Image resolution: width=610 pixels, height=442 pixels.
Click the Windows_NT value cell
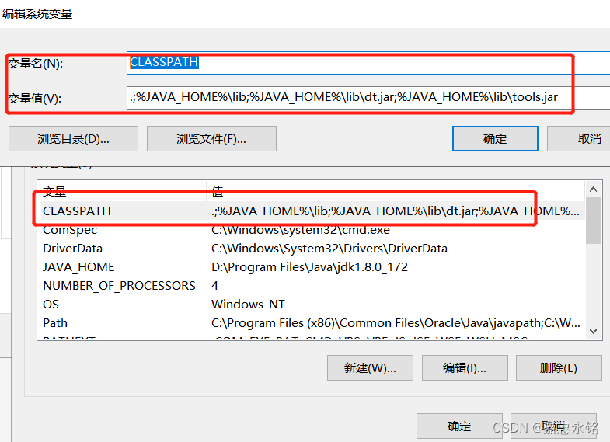point(248,305)
